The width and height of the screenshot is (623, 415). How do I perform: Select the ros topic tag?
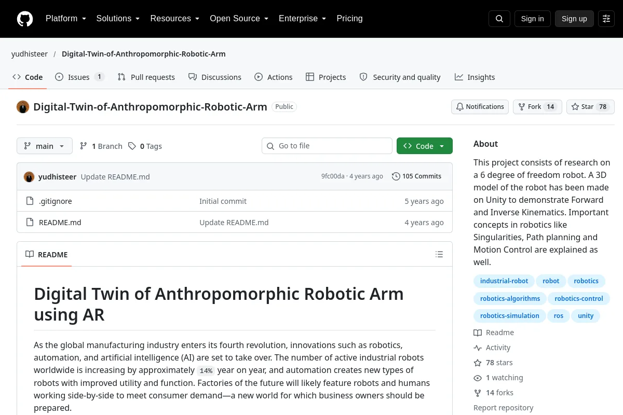(559, 316)
